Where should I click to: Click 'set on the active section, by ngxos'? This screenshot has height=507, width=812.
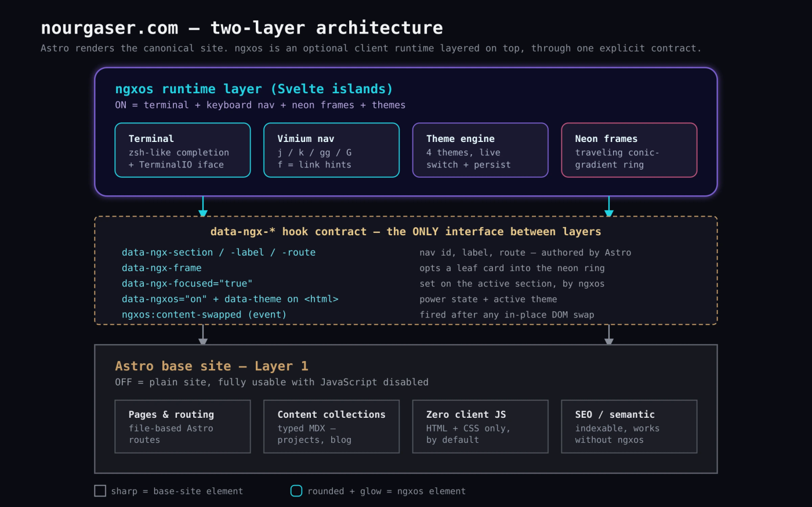(x=512, y=284)
